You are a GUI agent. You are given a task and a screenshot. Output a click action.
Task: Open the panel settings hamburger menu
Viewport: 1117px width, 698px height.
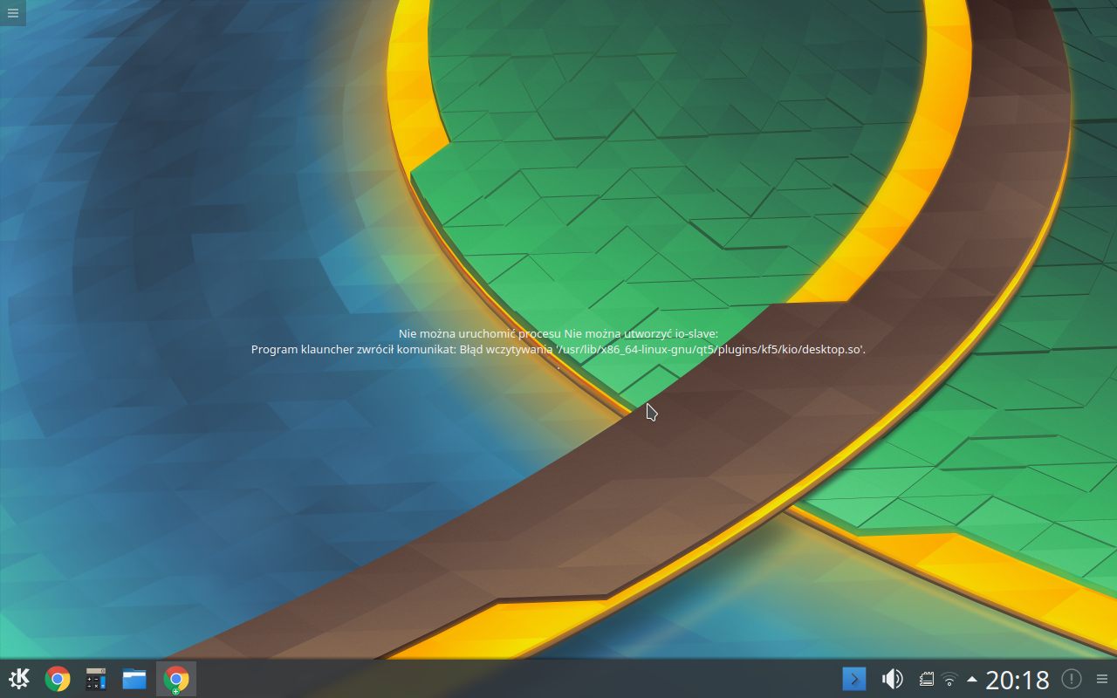1102,679
